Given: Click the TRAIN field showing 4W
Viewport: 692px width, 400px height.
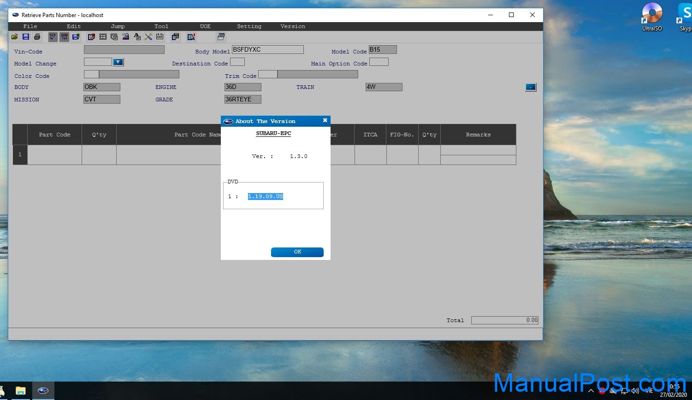Looking at the screenshot, I should tap(384, 87).
